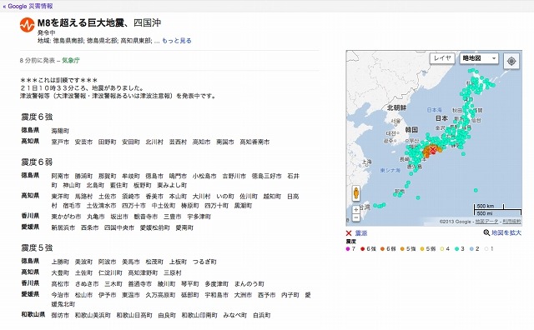Click the ***これは訓練です*** notice line
The image size is (534, 330).
(x=59, y=80)
